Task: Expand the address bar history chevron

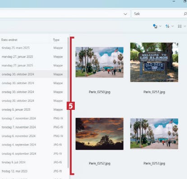Action: coord(125,14)
